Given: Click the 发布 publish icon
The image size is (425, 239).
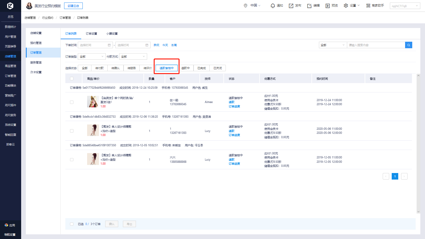Looking at the screenshot, I should pos(291,6).
